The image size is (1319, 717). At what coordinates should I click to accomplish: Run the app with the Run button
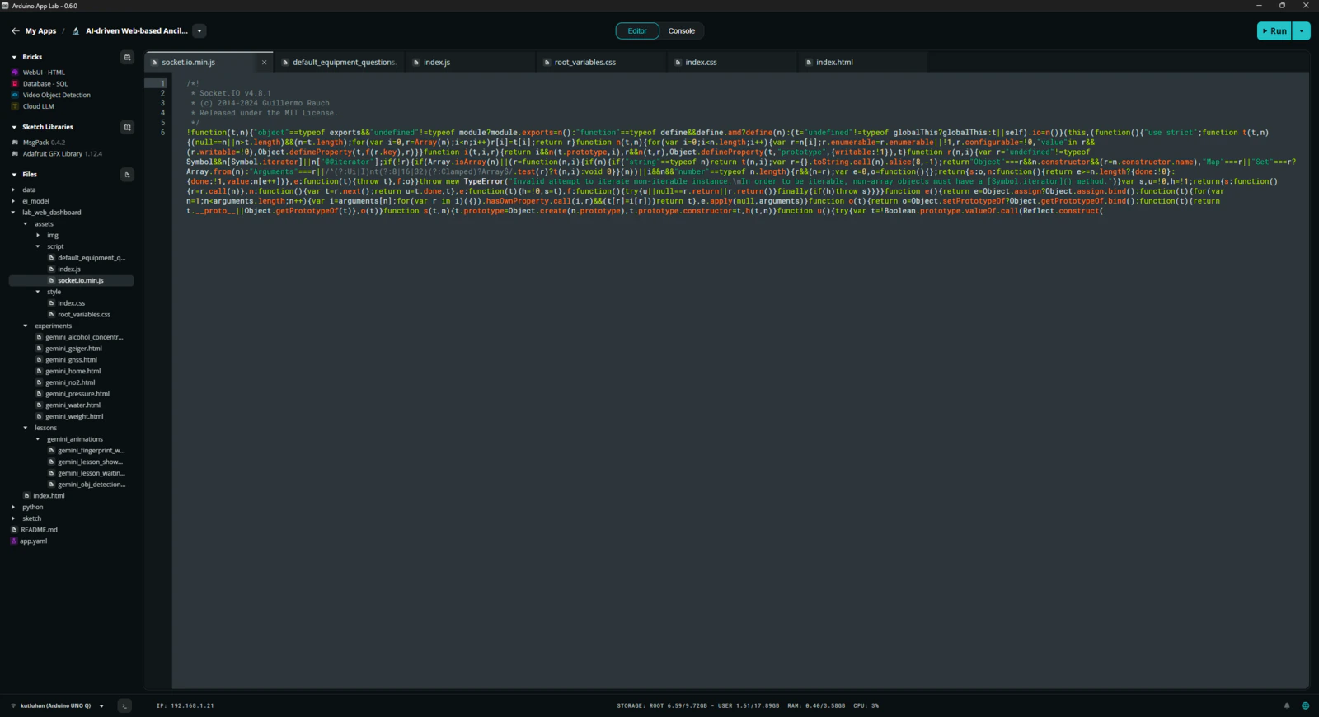[x=1274, y=31]
